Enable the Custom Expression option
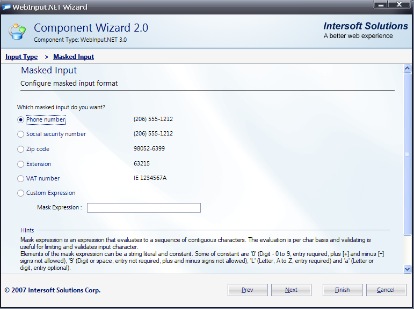Screen dimensions: 414x309 coord(21,193)
